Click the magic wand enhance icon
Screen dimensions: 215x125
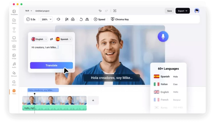point(67,19)
